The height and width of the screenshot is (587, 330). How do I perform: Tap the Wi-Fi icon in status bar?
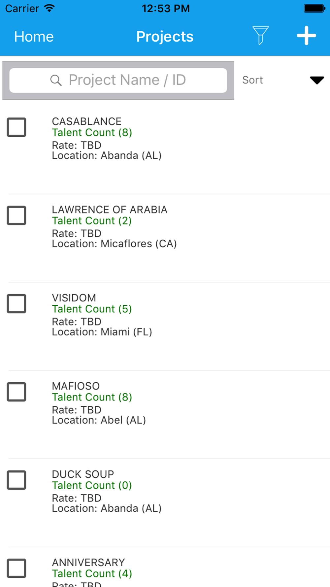49,8
